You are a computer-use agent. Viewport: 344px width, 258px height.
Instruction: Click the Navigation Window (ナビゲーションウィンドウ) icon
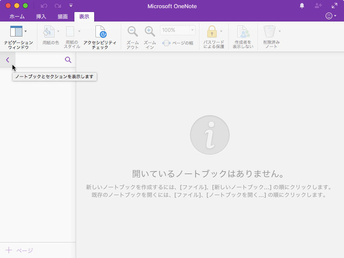(16, 31)
